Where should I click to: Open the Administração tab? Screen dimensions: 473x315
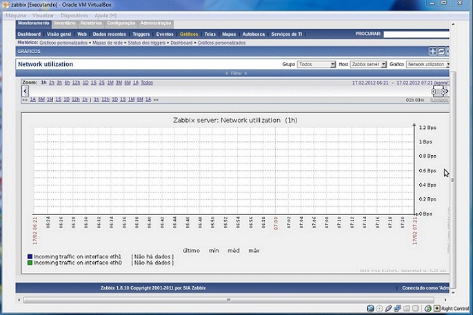point(156,23)
